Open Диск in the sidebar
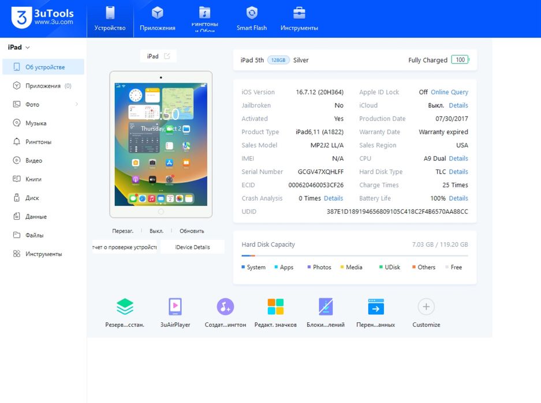 click(43, 198)
